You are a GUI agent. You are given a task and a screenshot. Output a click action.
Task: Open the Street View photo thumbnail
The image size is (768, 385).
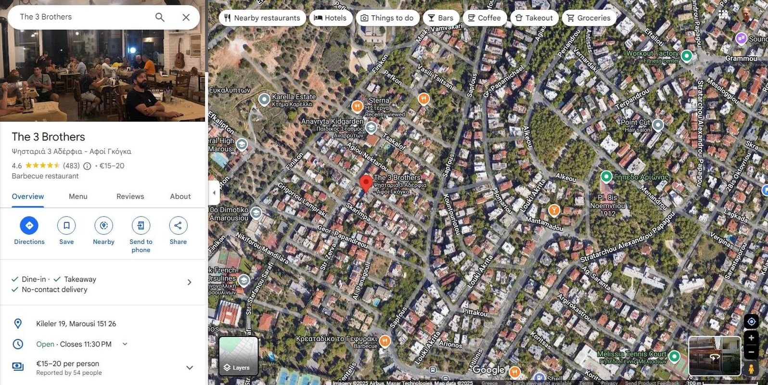click(715, 356)
